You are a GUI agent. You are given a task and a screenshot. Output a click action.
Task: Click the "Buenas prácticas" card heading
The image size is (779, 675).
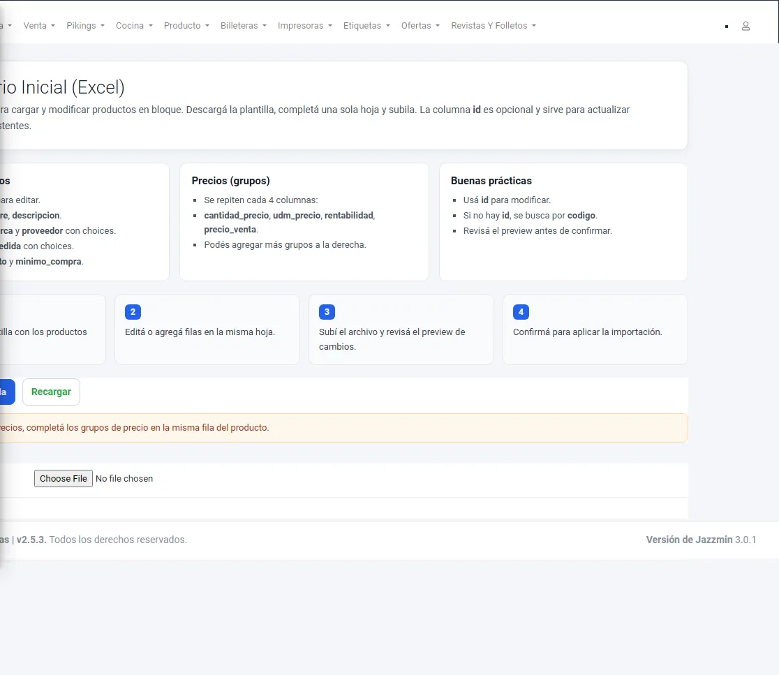491,181
